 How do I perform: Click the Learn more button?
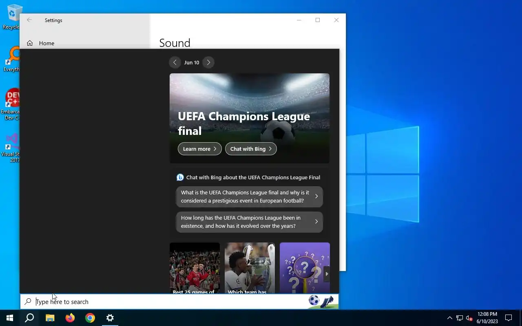click(200, 149)
